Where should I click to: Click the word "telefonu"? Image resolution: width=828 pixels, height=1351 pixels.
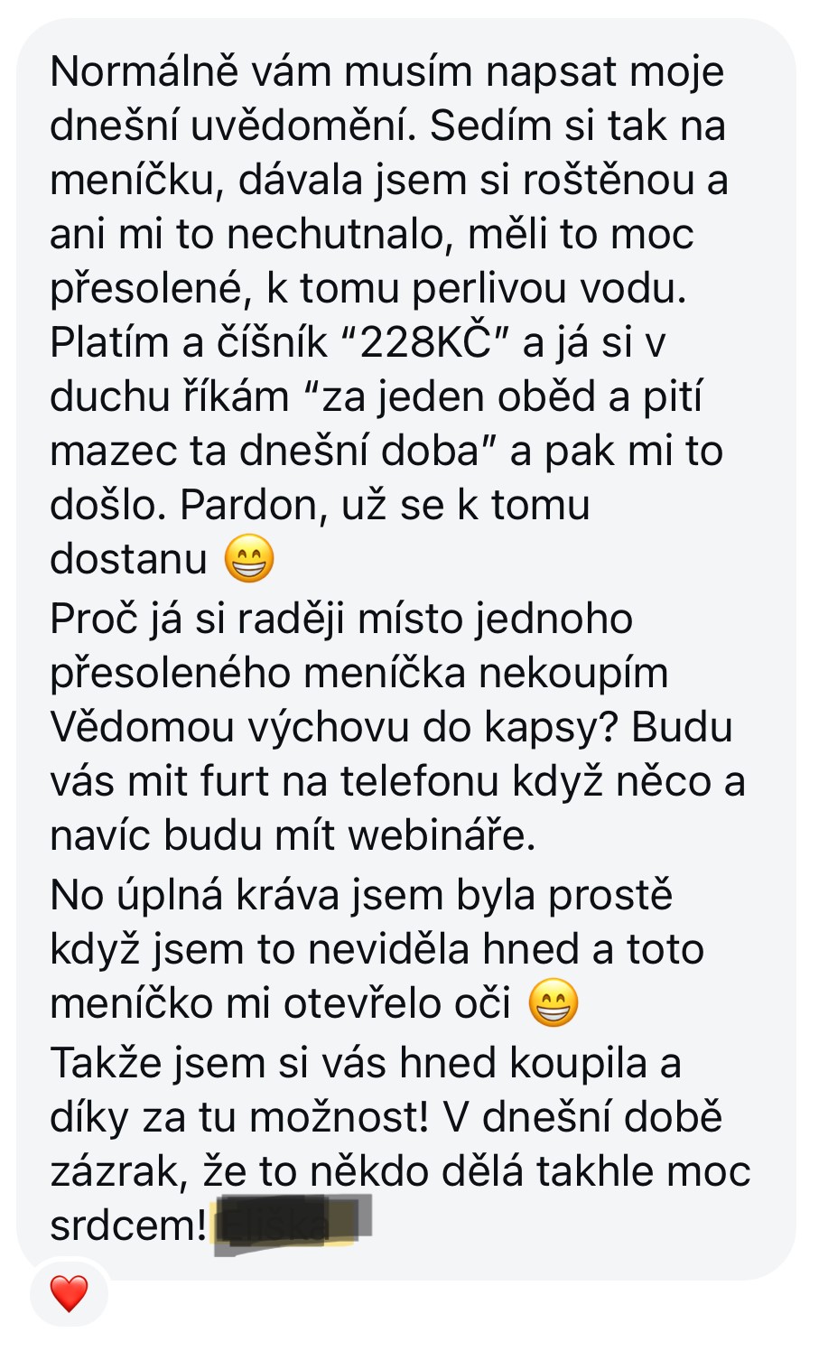420,782
